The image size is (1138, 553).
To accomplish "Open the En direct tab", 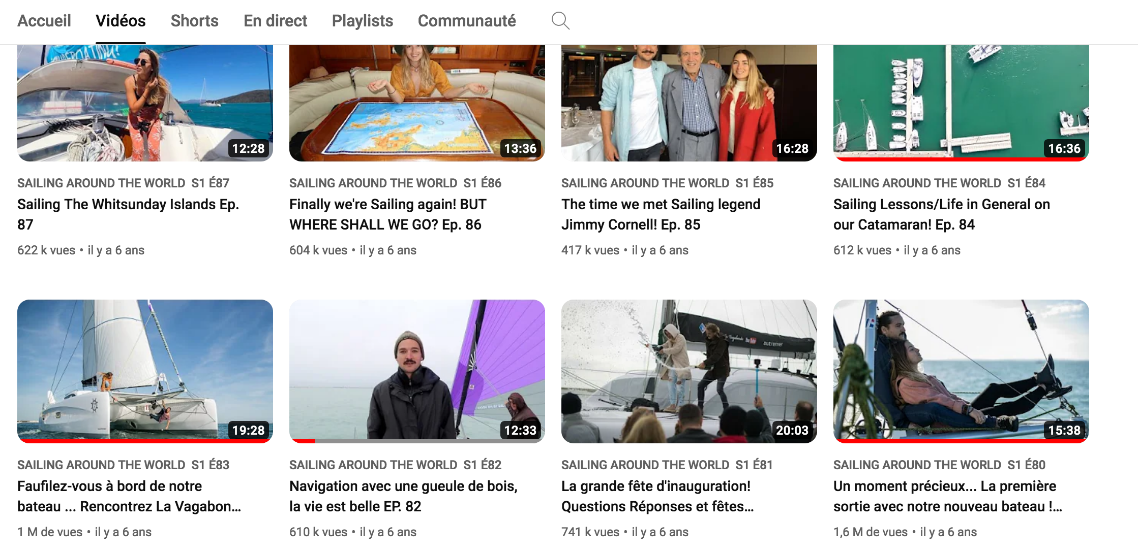I will (x=275, y=21).
